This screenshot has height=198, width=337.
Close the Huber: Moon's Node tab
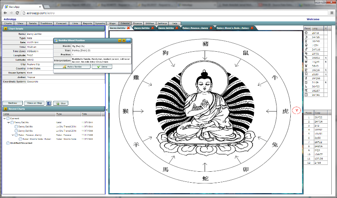252,28
